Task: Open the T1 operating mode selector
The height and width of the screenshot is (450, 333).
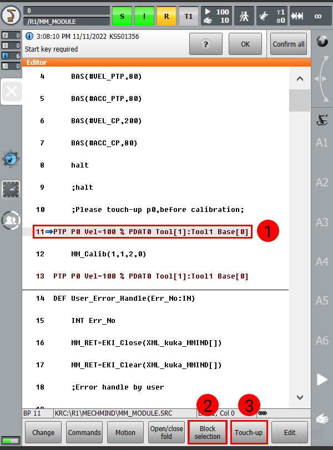Action: (189, 16)
